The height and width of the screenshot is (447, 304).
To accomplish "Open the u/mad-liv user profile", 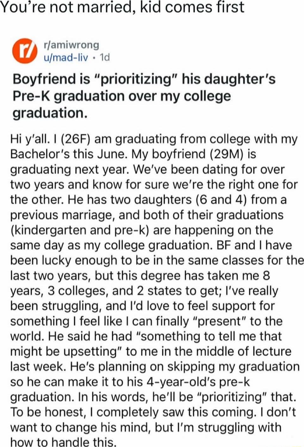I will pyautogui.click(x=66, y=57).
